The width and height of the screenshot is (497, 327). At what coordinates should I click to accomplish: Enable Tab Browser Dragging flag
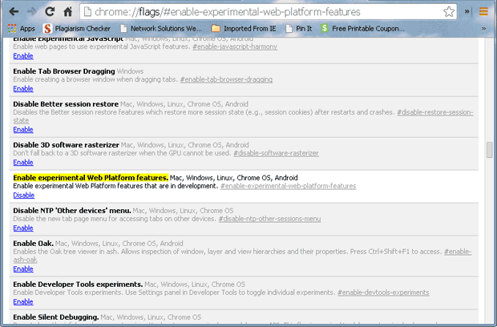pos(23,89)
